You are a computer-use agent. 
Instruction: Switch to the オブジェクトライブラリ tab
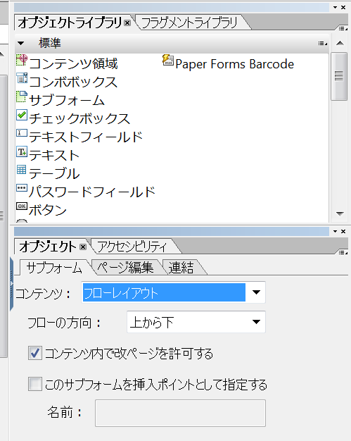click(x=70, y=23)
